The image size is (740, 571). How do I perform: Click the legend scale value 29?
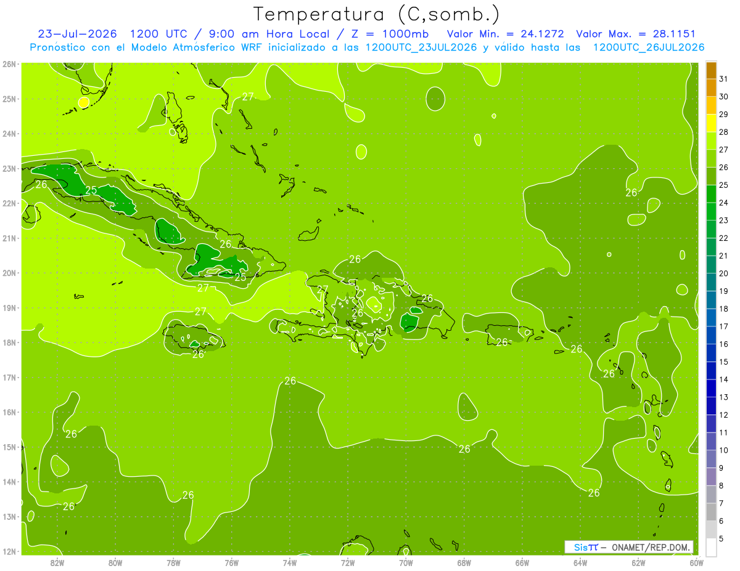[724, 115]
